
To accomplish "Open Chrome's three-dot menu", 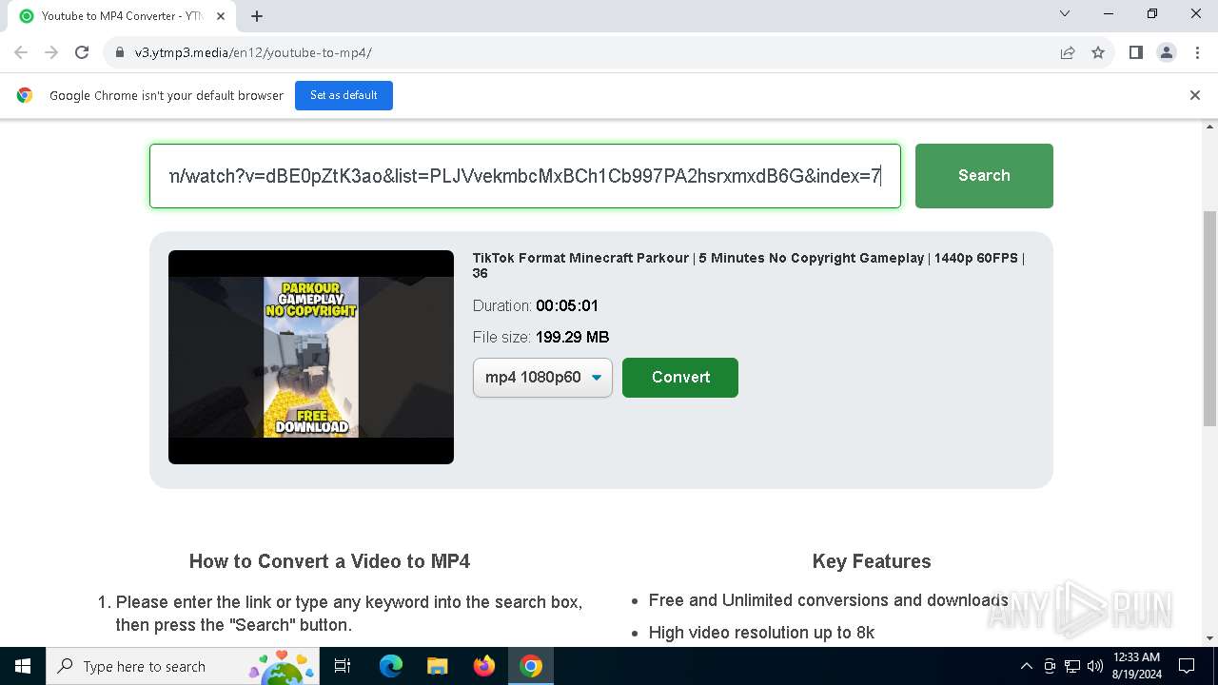I will (1197, 52).
